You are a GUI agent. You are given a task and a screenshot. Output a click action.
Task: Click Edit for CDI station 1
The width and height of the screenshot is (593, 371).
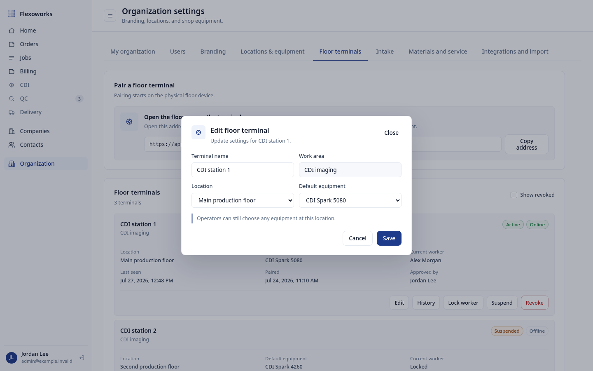(x=399, y=303)
